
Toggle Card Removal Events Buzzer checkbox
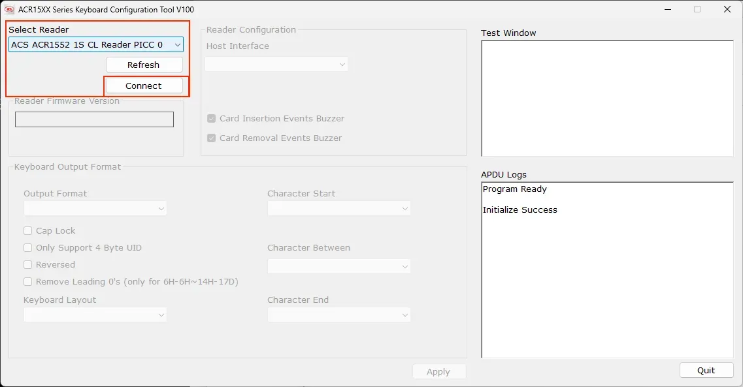coord(212,138)
